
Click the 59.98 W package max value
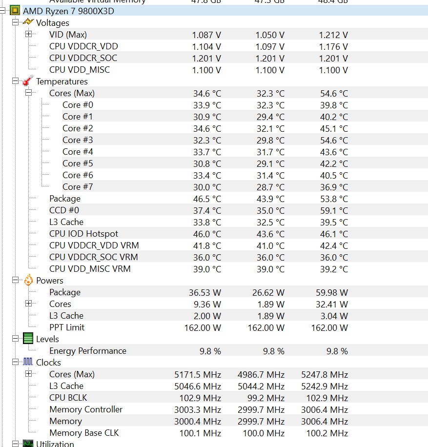click(x=332, y=292)
